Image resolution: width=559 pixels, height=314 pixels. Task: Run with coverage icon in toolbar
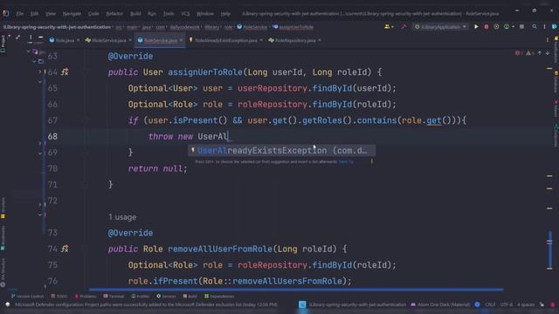(496, 27)
